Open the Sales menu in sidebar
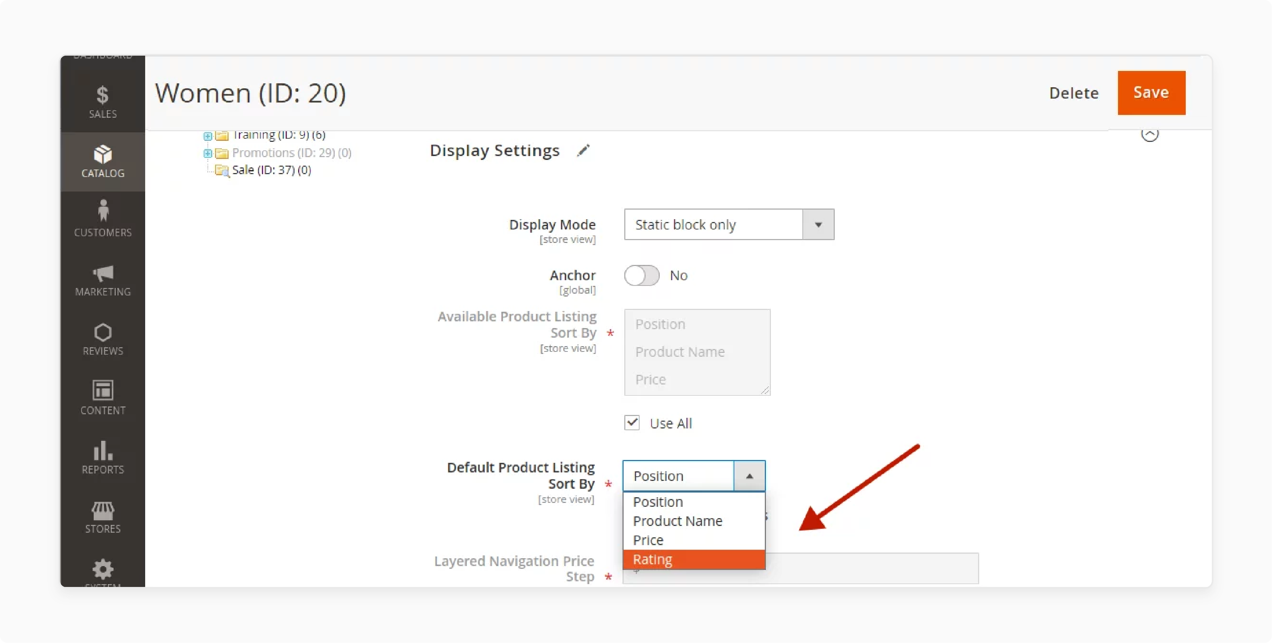The width and height of the screenshot is (1272, 643). pos(103,102)
